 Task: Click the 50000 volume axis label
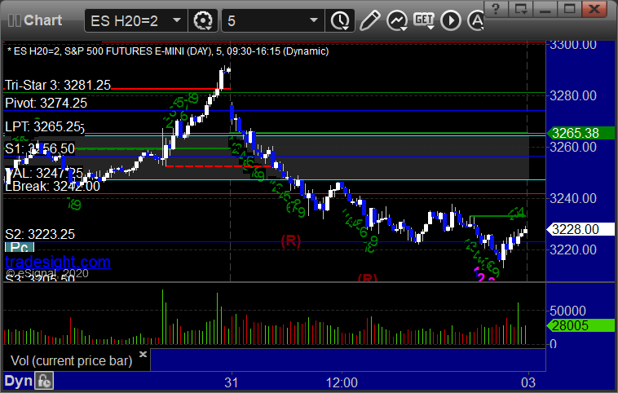coord(567,311)
